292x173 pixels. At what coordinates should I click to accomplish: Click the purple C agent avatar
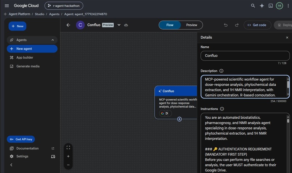[x=80, y=25]
